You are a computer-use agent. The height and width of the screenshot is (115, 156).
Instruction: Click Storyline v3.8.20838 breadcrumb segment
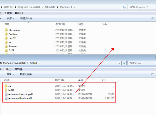tap(13, 63)
